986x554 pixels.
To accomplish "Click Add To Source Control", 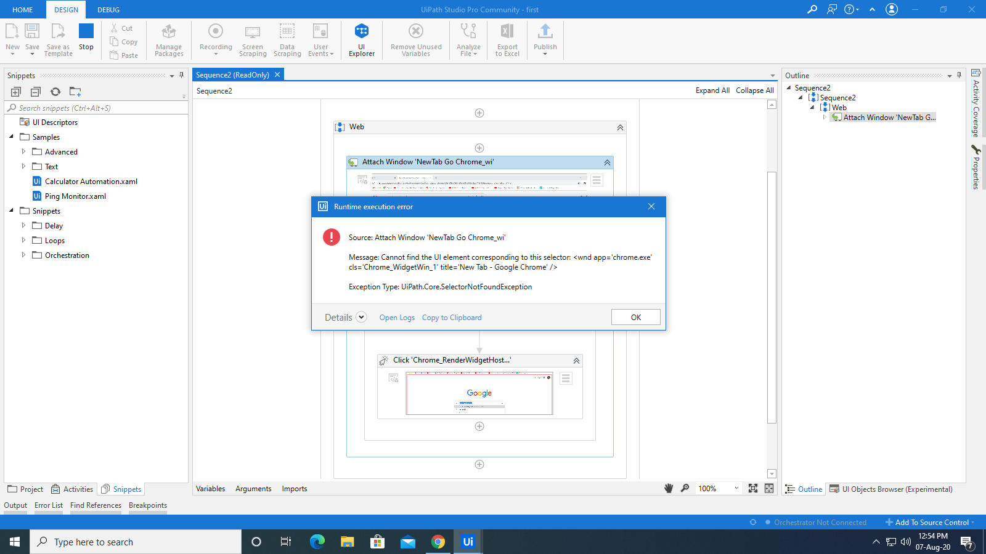I will coord(930,522).
